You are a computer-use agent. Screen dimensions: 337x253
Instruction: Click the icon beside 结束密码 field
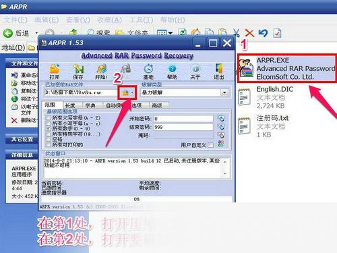click(x=221, y=127)
